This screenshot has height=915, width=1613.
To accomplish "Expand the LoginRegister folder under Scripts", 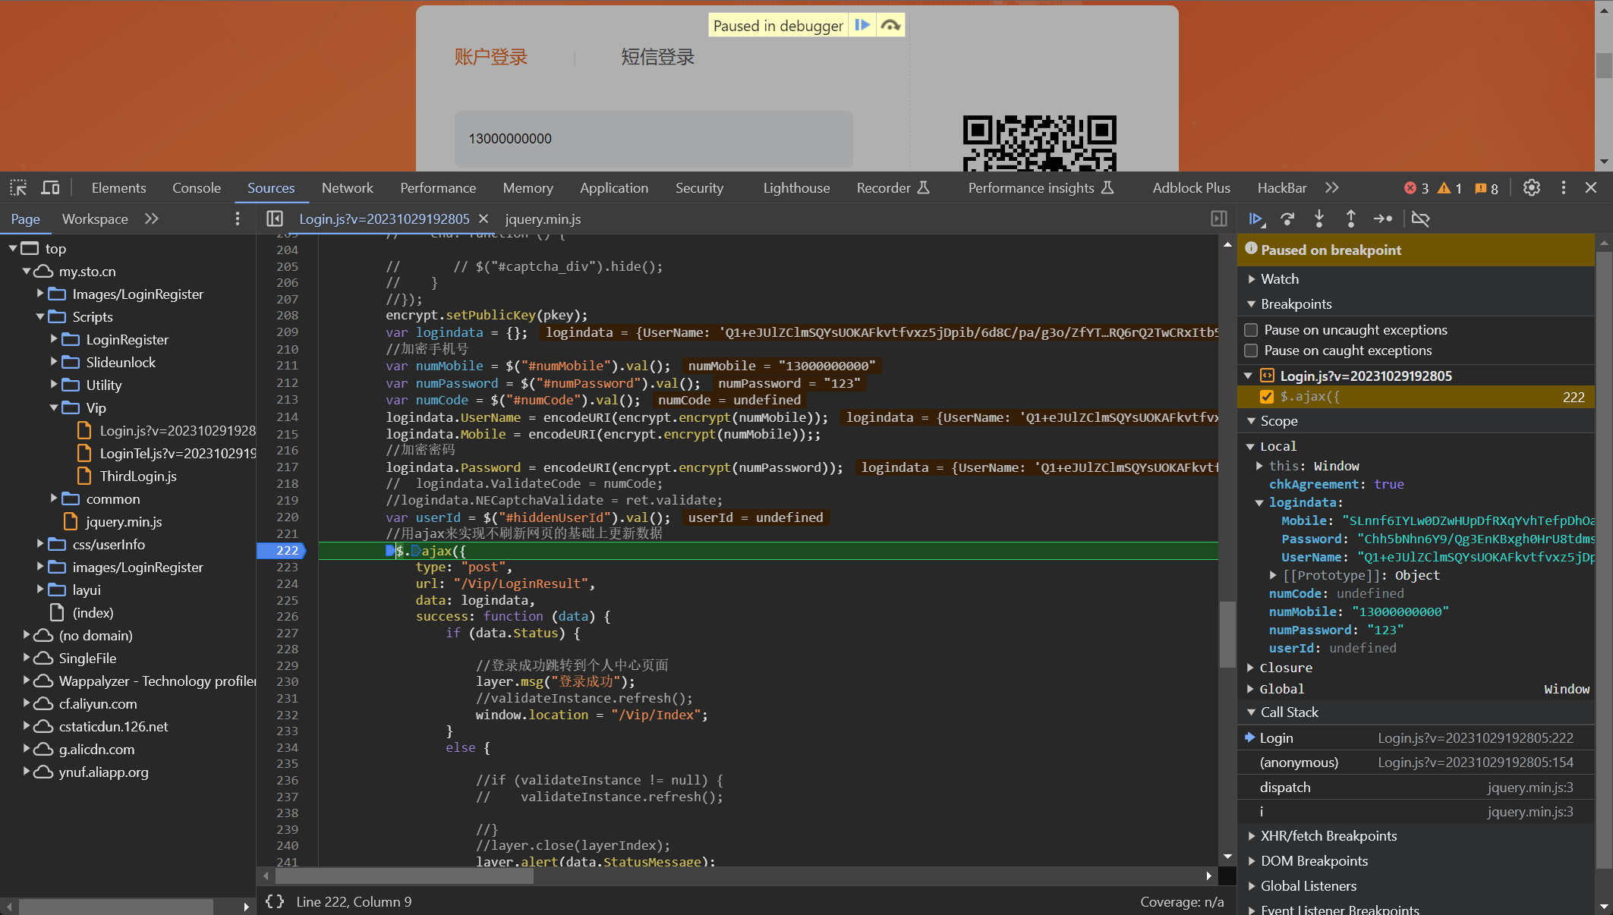I will click(x=54, y=339).
